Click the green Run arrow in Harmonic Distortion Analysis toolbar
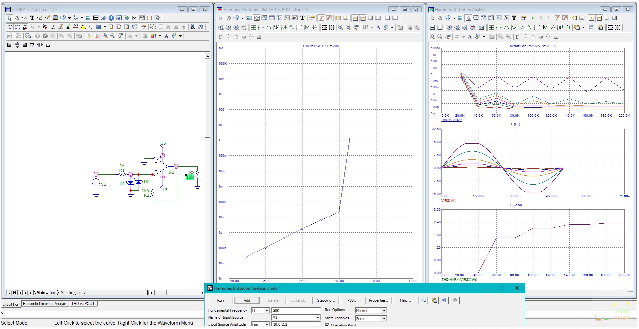 point(533,18)
